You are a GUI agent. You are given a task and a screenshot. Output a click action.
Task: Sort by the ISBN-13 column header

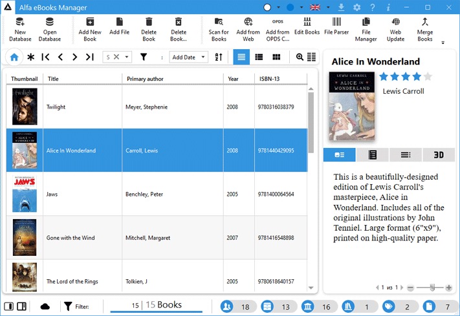click(281, 79)
